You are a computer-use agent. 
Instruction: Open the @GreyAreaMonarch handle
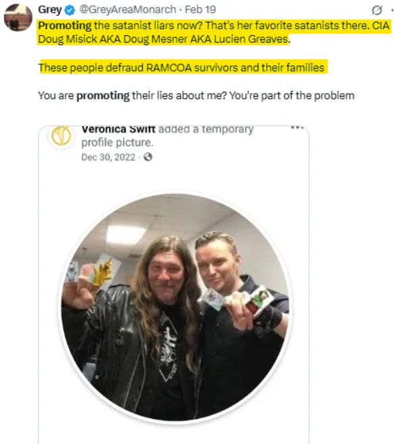click(128, 9)
